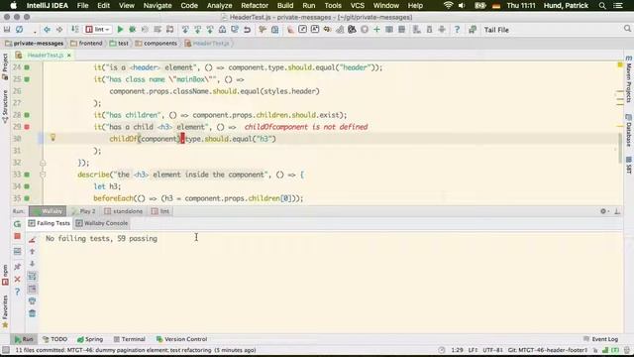This screenshot has width=634, height=357.
Task: Click the green plus toolbar icon
Action: point(376,30)
